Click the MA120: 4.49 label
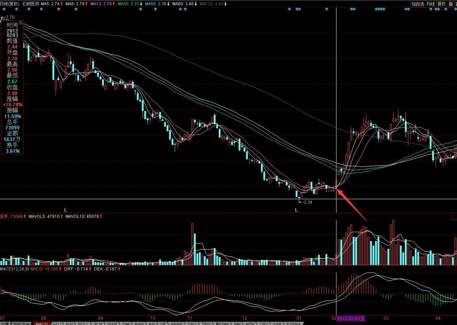The image size is (457, 325). [211, 4]
